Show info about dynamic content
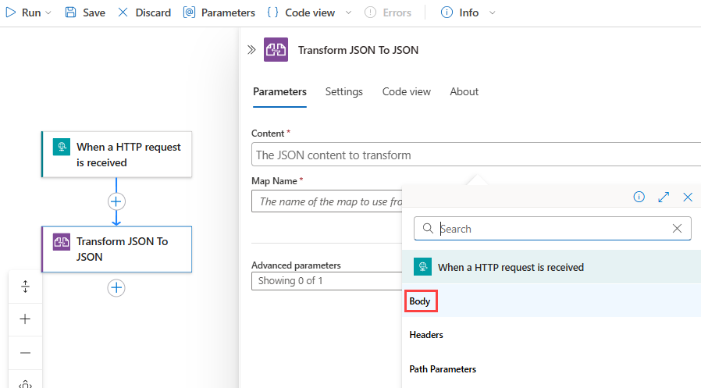The width and height of the screenshot is (701, 388). tap(639, 198)
